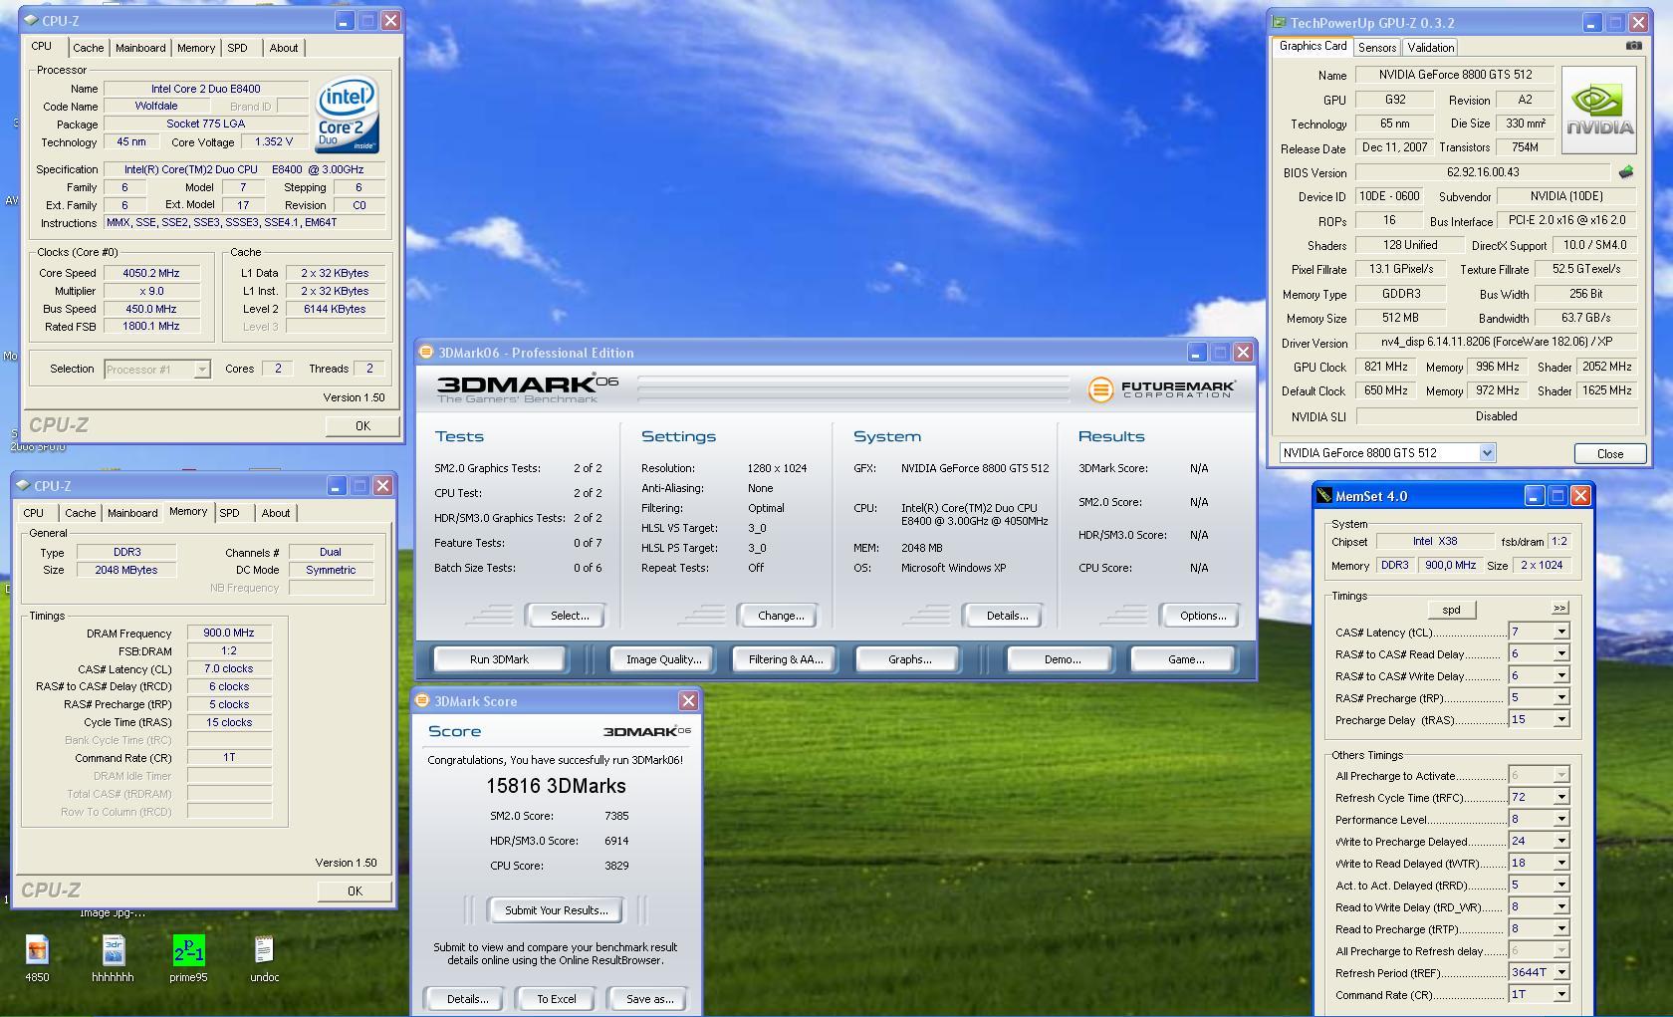Minimize the MemSet 4.0 window

pos(1534,495)
